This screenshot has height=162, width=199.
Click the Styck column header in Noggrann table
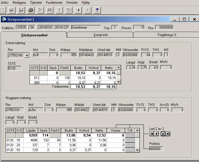pos(43,131)
